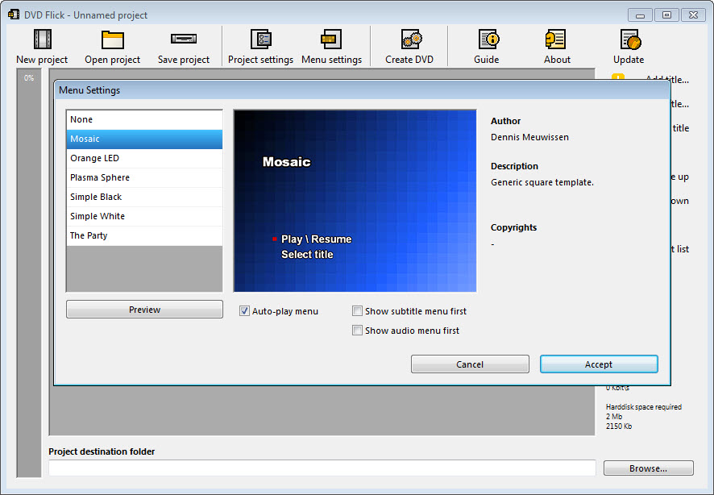
Task: Choose Plasma Sphere menu template
Action: coord(144,177)
